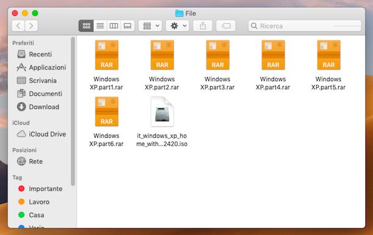Open the group-by items dropdown
Image resolution: width=373 pixels, height=235 pixels.
pyautogui.click(x=150, y=26)
